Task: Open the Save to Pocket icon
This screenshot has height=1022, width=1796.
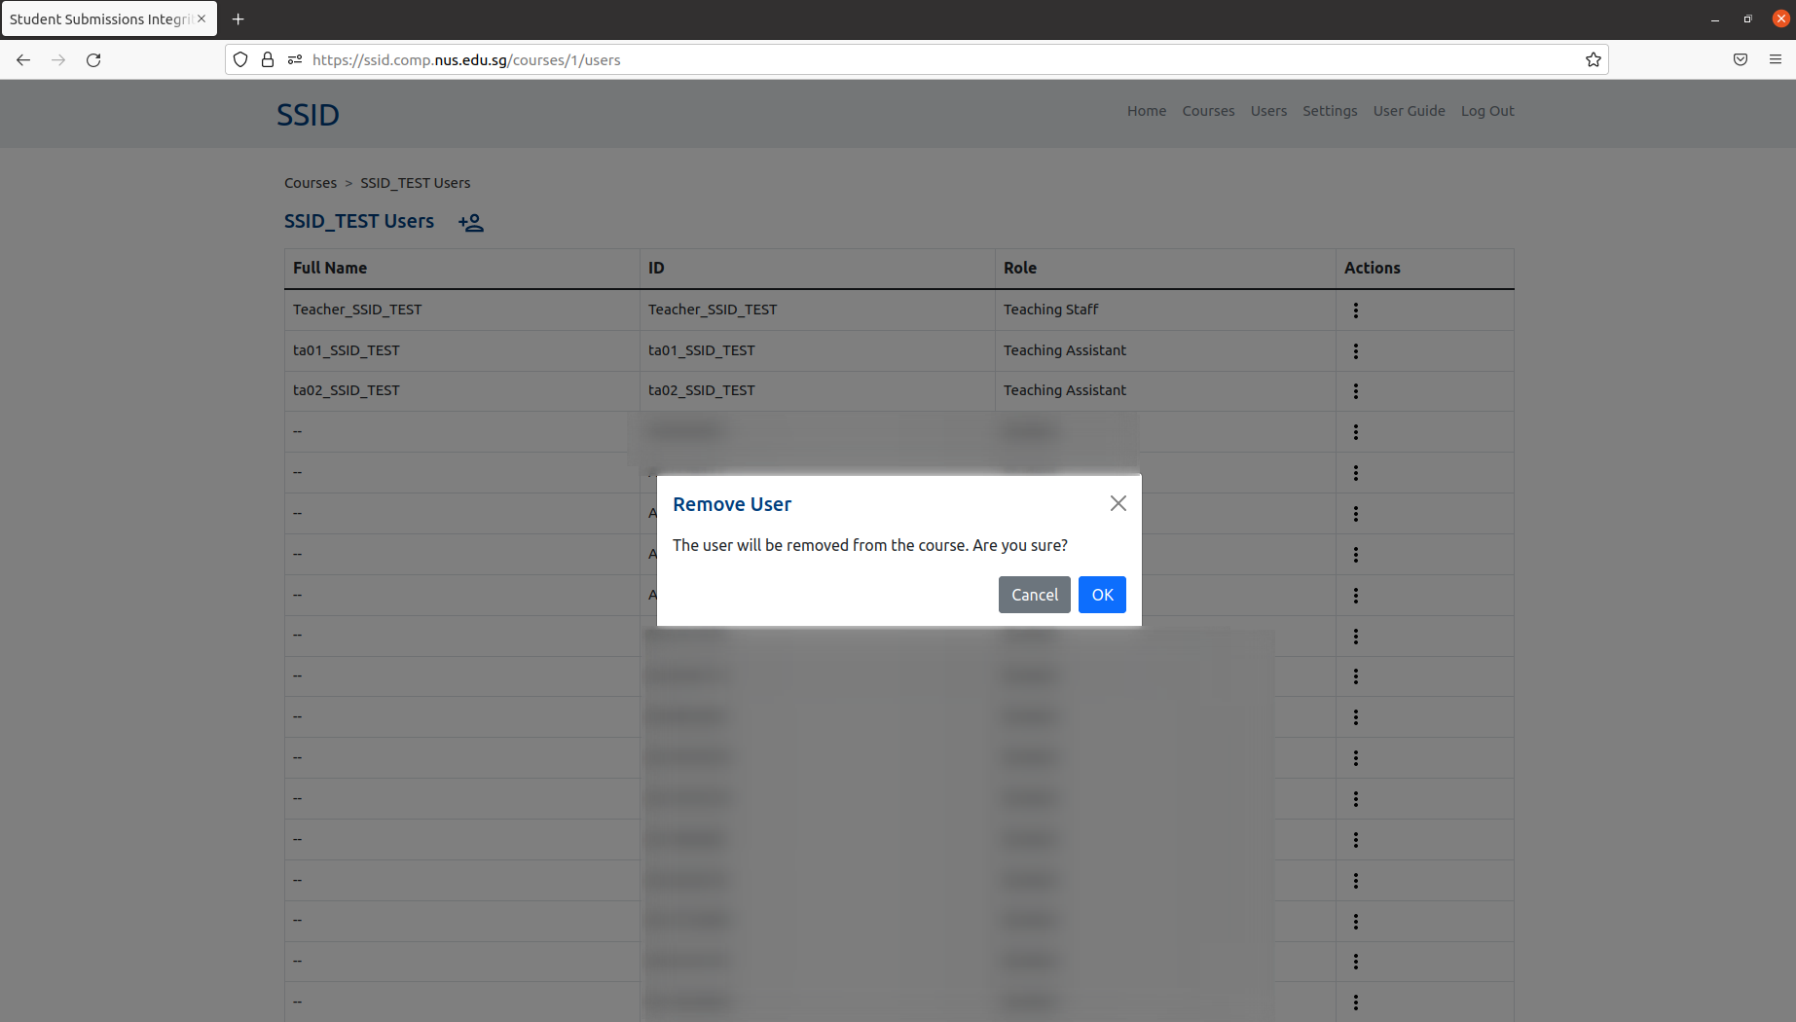Action: (x=1740, y=59)
